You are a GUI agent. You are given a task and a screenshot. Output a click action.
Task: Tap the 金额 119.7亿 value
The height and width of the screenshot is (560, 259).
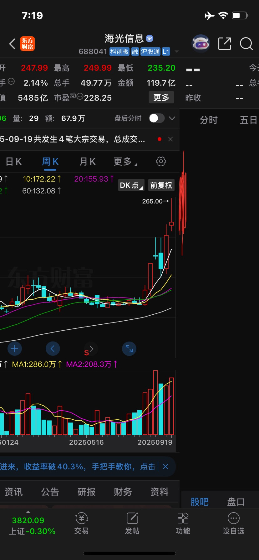tap(161, 83)
